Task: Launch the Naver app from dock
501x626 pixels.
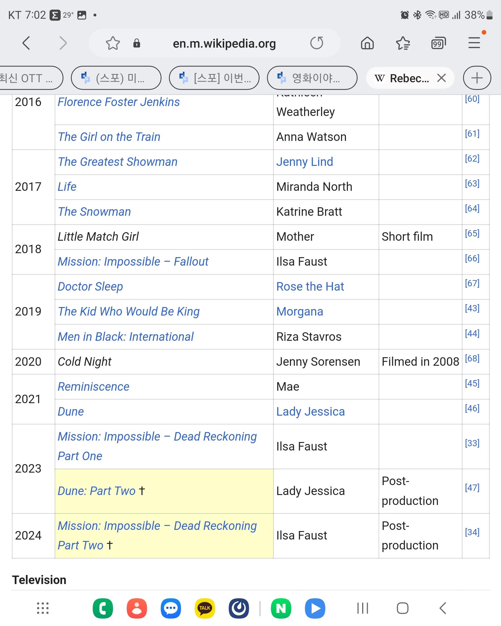Action: pos(281,608)
